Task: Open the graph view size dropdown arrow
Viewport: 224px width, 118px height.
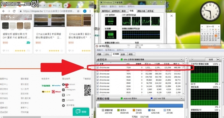Action: (x=218, y=60)
